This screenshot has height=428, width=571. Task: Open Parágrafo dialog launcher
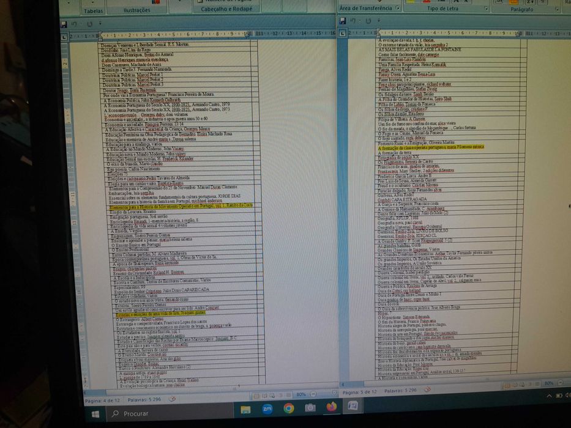(557, 9)
